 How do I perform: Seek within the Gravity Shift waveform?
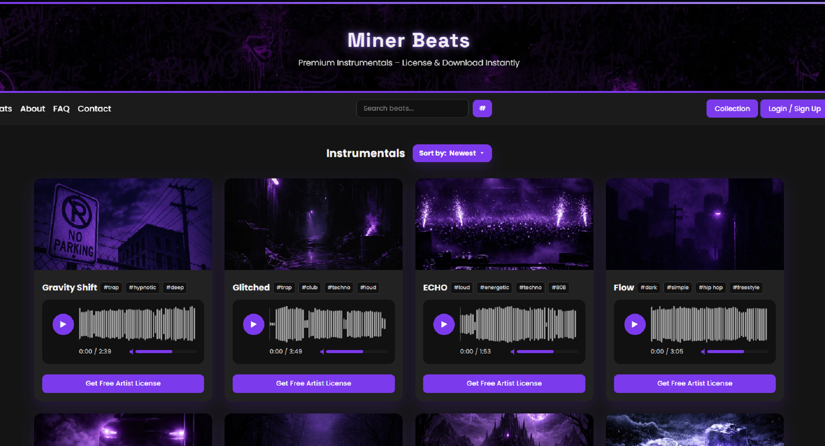click(137, 324)
